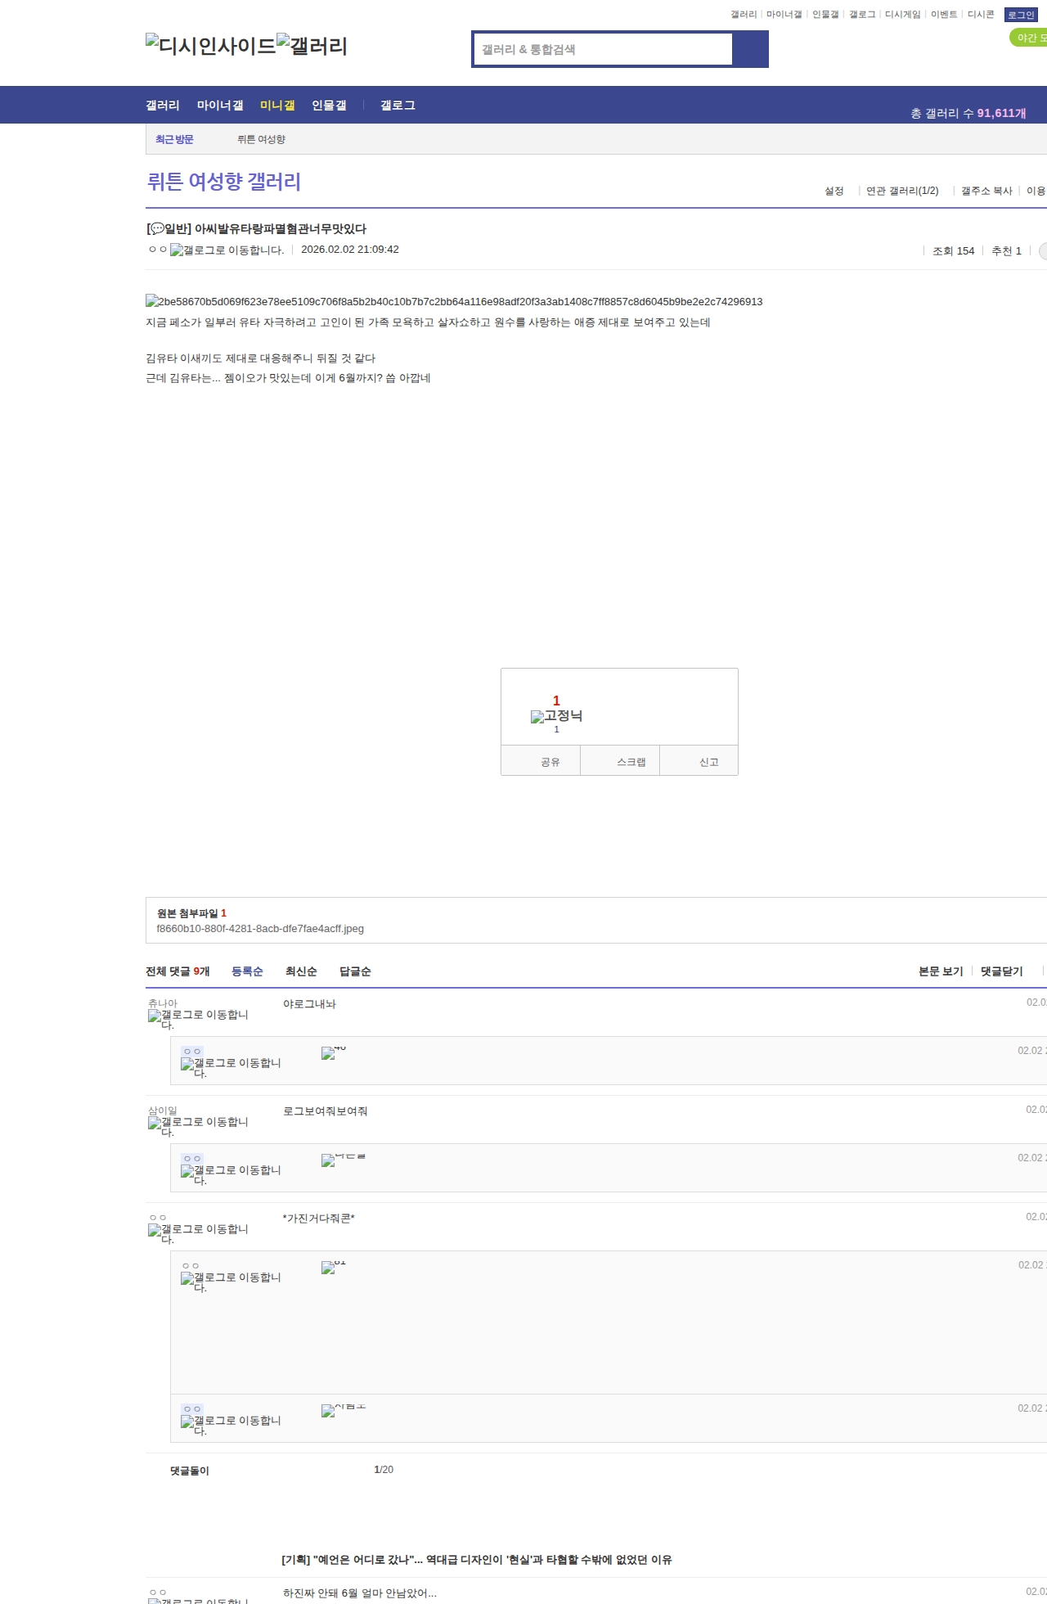Sort comments by 최신순

pos(301,971)
